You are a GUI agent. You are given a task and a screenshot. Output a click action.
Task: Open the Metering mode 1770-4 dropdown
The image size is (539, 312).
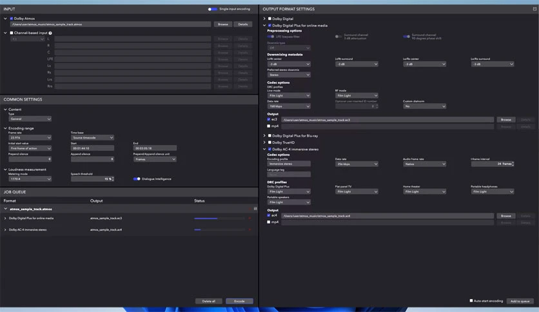[30, 179]
